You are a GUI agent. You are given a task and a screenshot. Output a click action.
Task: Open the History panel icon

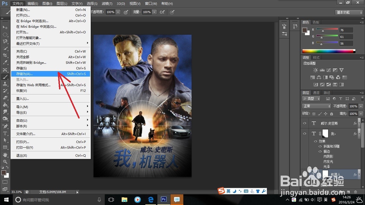(295, 26)
